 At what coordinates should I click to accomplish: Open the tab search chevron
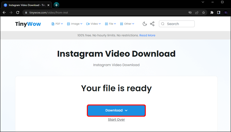(203, 2)
